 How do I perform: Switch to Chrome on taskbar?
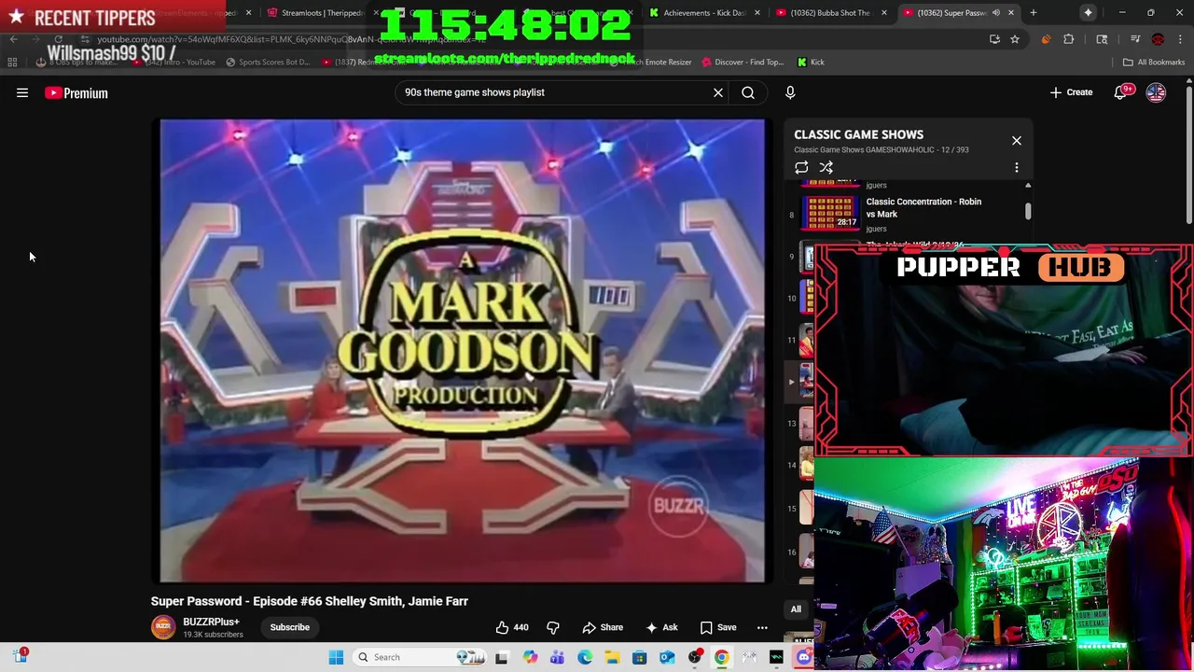[722, 657]
